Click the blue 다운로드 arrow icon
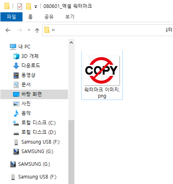Image resolution: width=173 pixels, height=184 pixels. tap(16, 66)
